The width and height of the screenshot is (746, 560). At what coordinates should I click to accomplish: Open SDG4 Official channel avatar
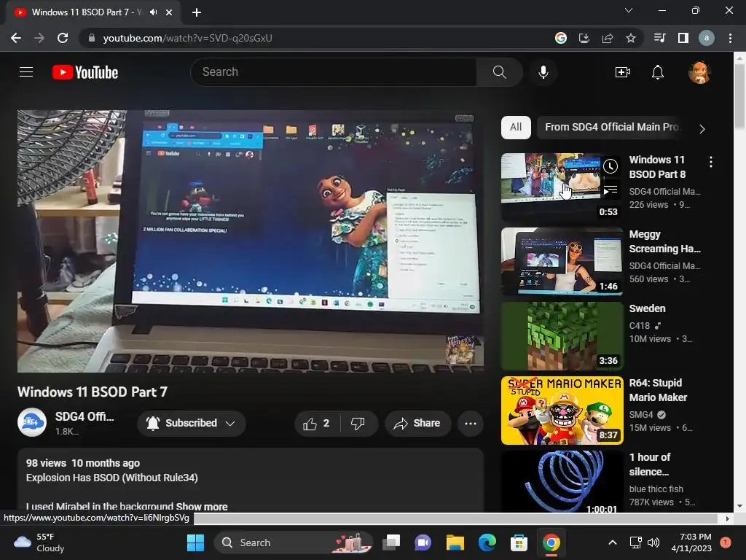pyautogui.click(x=32, y=422)
